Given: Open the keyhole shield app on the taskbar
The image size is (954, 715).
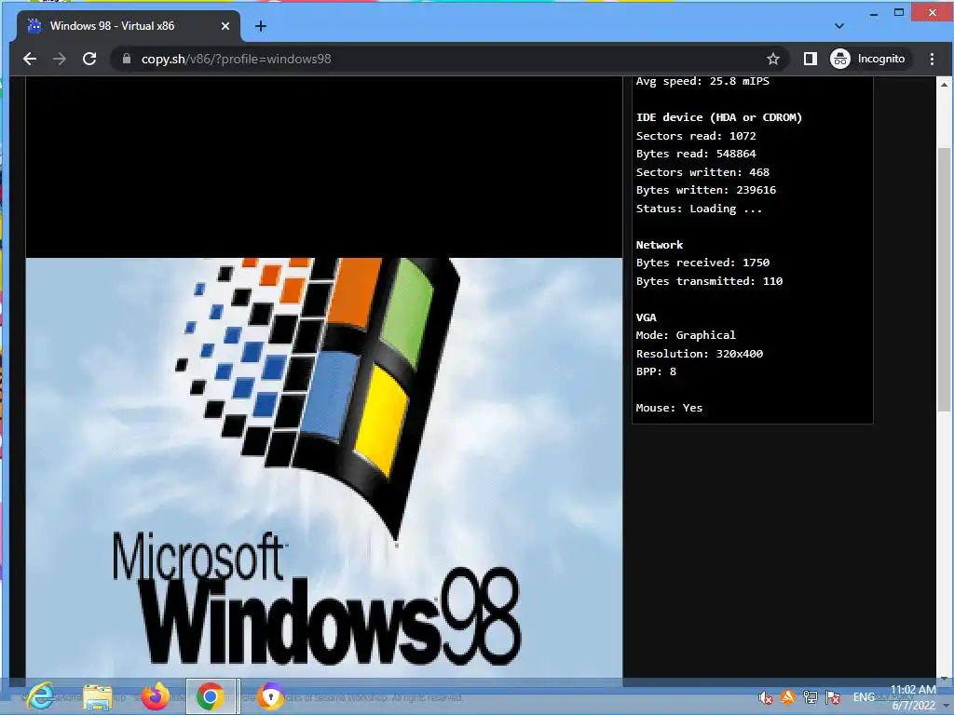Looking at the screenshot, I should (x=271, y=696).
